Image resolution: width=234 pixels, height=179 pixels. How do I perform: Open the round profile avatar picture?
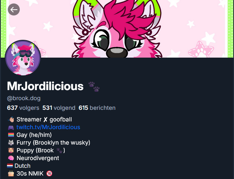point(23,58)
